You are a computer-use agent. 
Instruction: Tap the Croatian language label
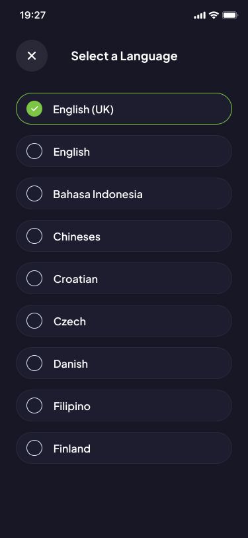click(x=75, y=279)
